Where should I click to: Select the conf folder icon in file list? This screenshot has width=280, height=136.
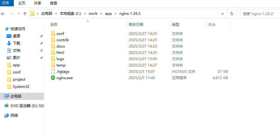tap(53, 33)
